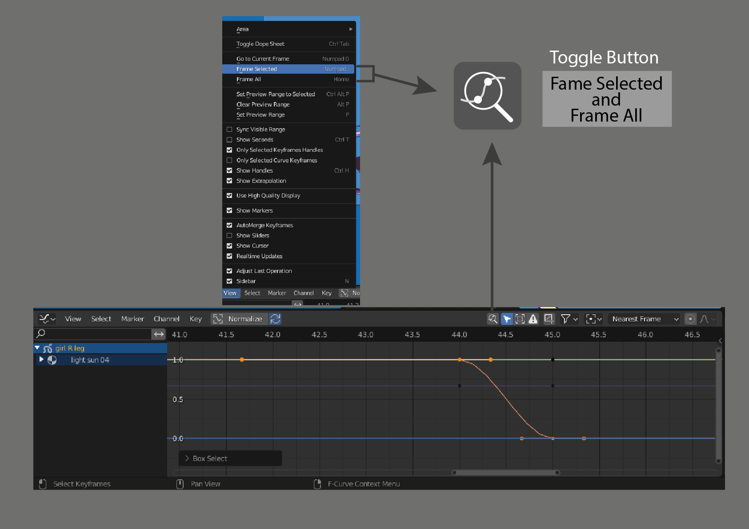This screenshot has height=529, width=749.
Task: Open Area submenu in View menu
Action: point(288,29)
